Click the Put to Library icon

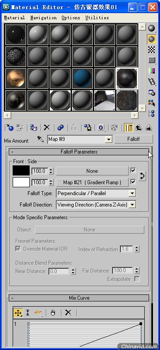pos(88,127)
